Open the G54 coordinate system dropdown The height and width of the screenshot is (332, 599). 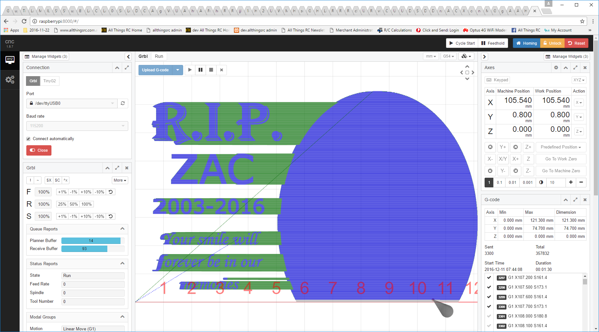448,56
